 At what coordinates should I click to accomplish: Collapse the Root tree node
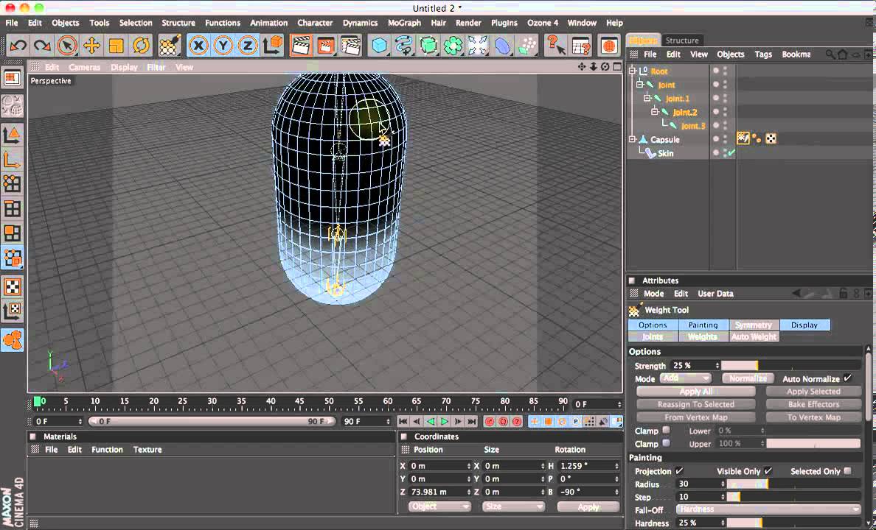[633, 71]
